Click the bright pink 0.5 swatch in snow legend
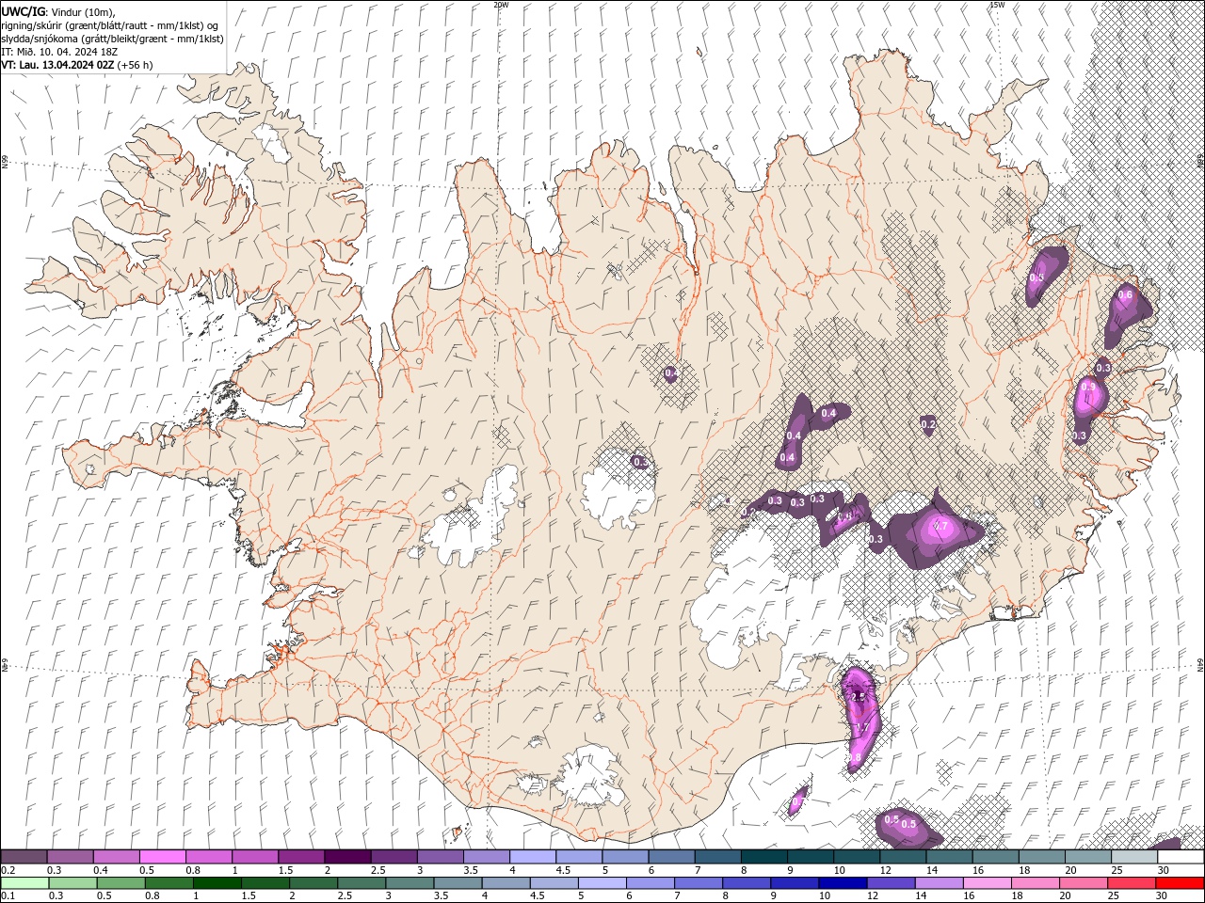This screenshot has width=1205, height=903. [163, 857]
